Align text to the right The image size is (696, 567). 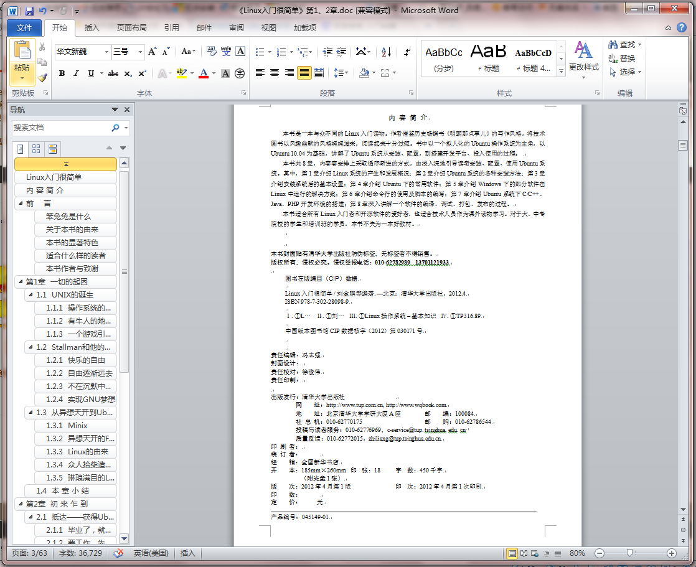(x=289, y=73)
